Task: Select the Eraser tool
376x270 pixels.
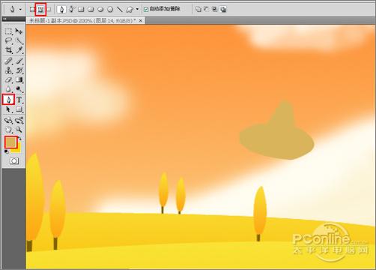Action: (8, 80)
